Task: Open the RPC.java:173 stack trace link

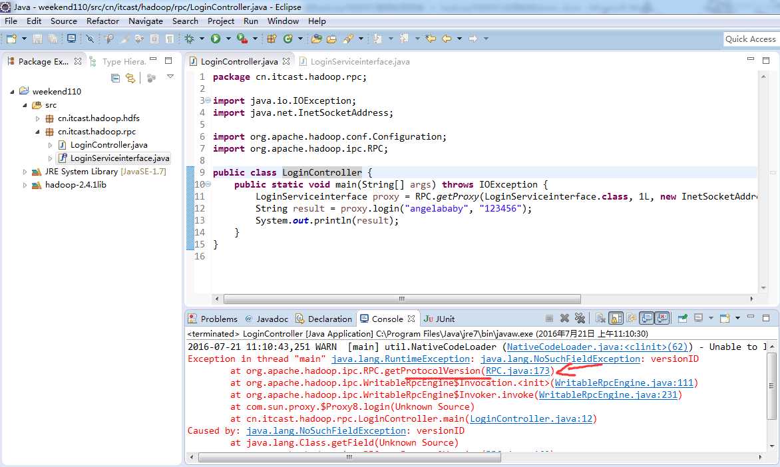Action: 517,371
